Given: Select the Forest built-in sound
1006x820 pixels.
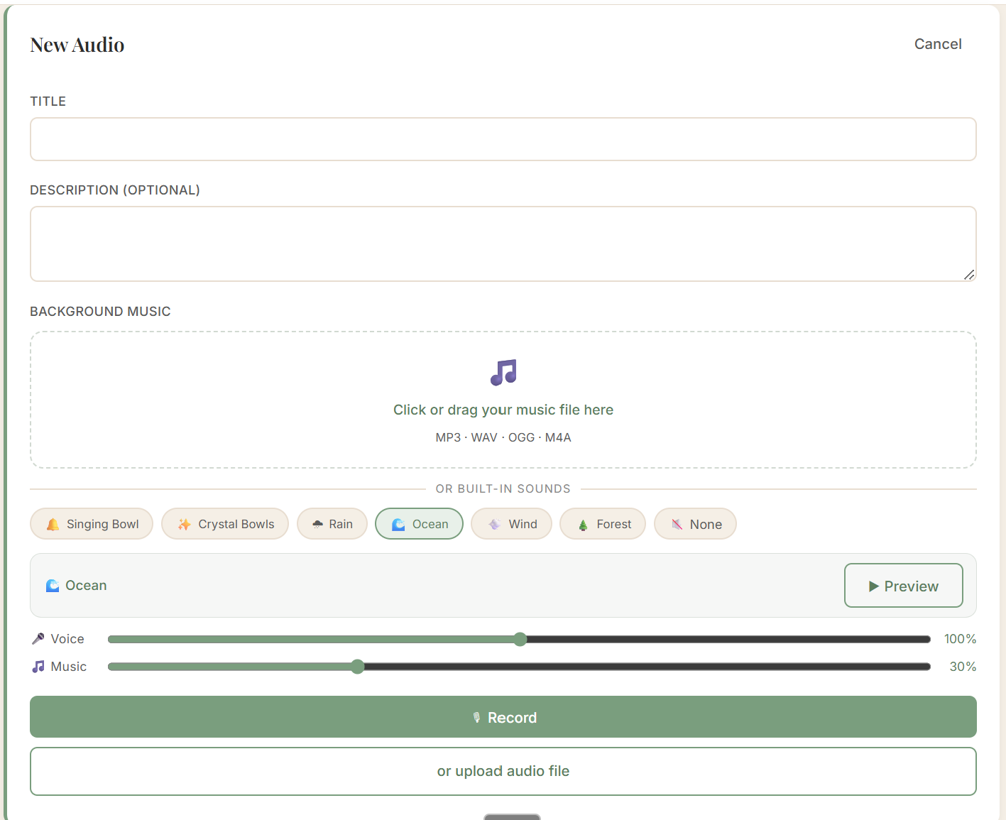Looking at the screenshot, I should point(602,524).
